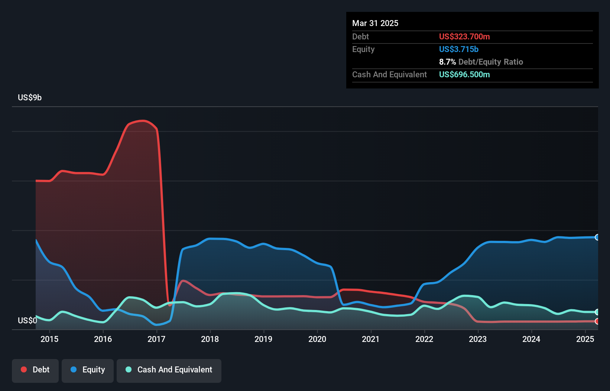
Task: Click the 2018 x-axis label
Action: 210,339
